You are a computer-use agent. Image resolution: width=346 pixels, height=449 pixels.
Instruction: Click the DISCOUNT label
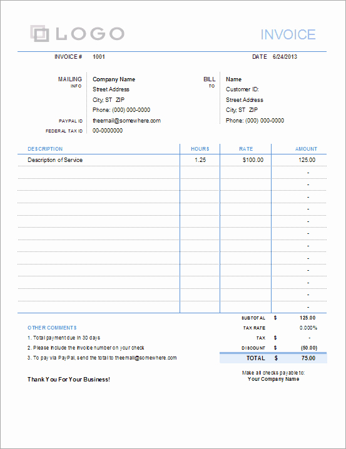click(x=253, y=348)
